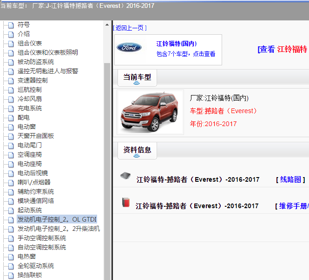
Task: Select the 资料信息 tab
Action: pyautogui.click(x=137, y=151)
